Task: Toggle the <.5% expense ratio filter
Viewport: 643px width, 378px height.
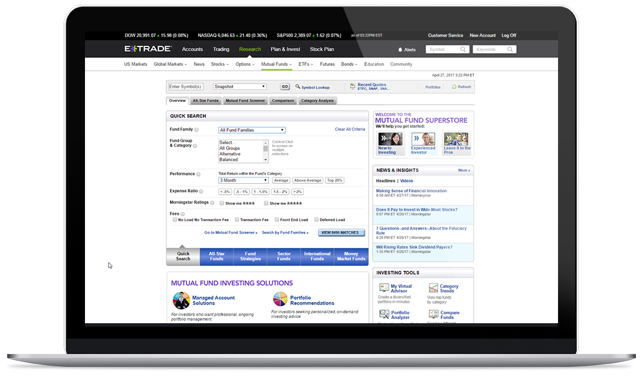Action: (225, 191)
